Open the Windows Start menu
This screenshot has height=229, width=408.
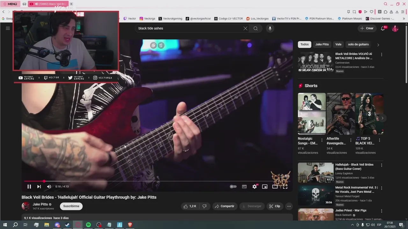(5, 225)
